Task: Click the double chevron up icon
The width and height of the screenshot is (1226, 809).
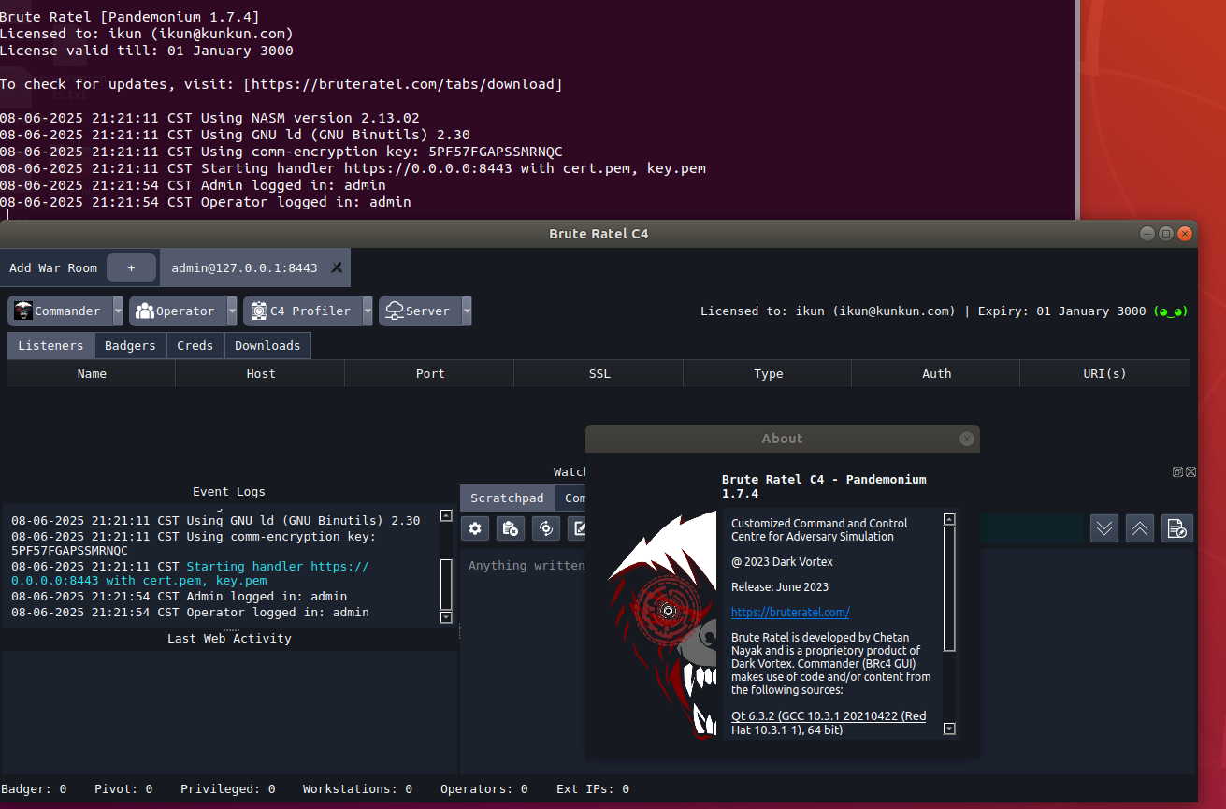Action: tap(1140, 528)
